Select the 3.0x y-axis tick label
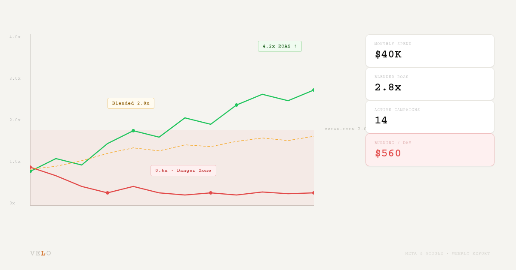 pyautogui.click(x=15, y=78)
